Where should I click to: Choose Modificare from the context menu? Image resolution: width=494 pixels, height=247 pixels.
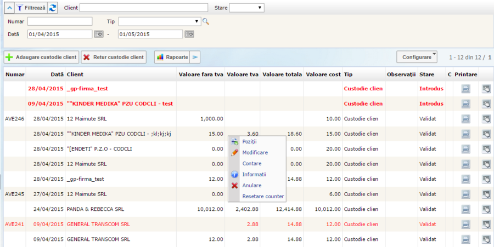click(255, 153)
